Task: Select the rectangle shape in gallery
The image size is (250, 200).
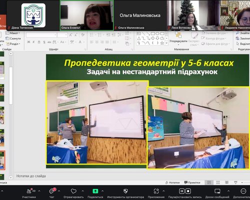Action: [x=152, y=33]
